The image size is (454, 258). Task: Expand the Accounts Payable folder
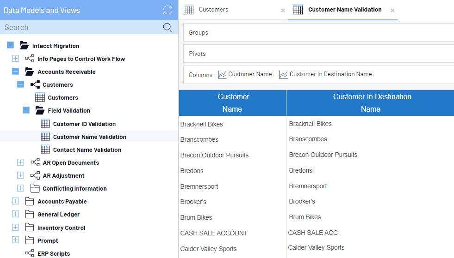(x=15, y=201)
